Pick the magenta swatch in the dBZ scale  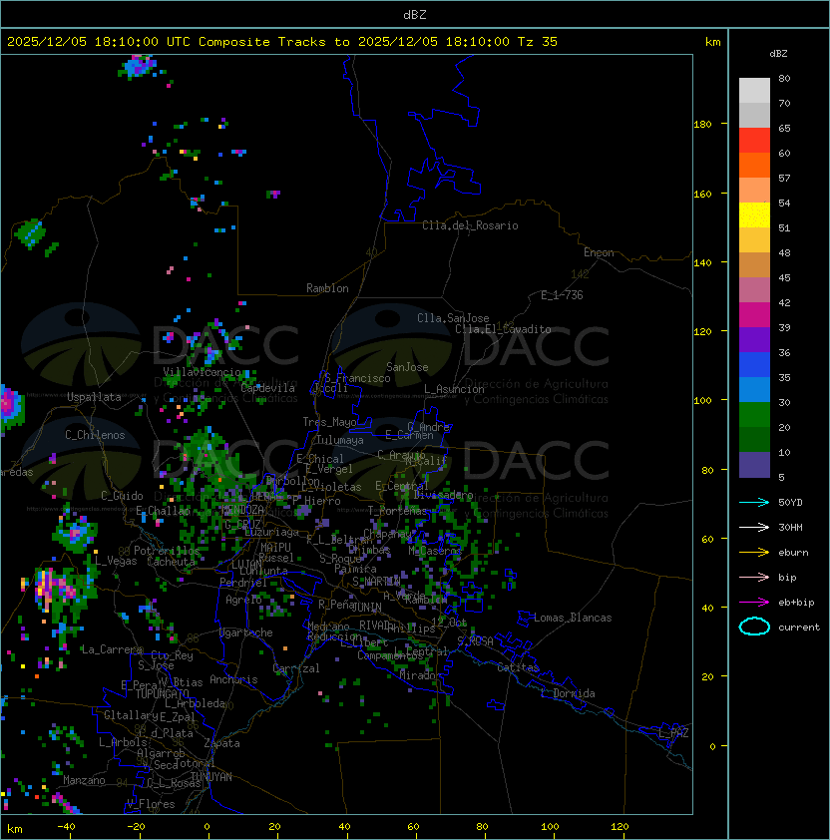pos(754,315)
